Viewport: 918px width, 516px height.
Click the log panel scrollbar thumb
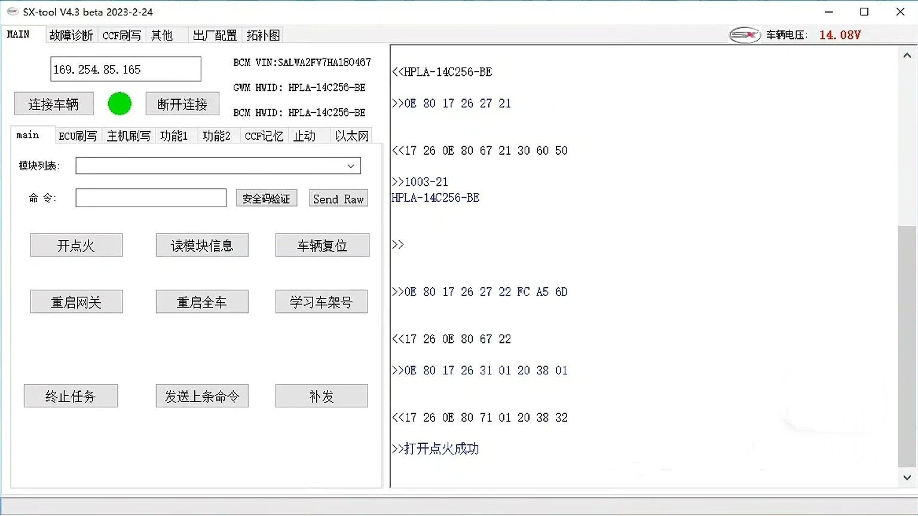click(x=907, y=346)
